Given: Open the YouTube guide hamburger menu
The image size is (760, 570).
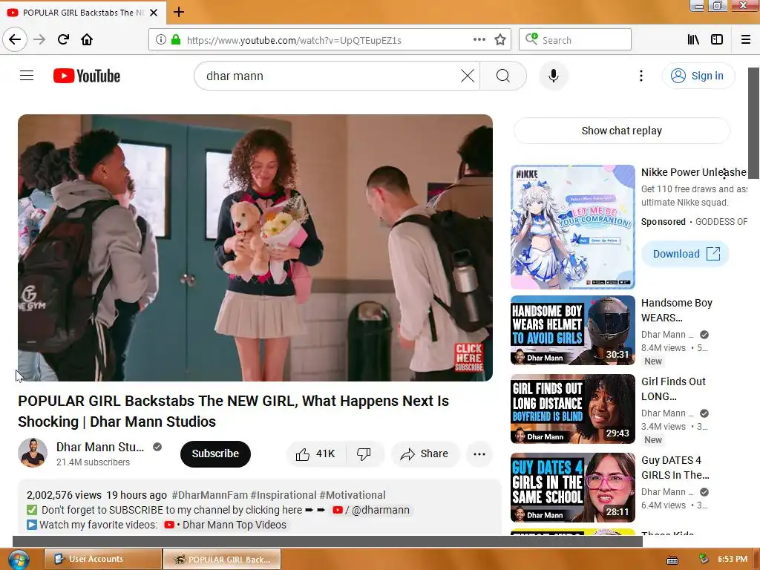Looking at the screenshot, I should [x=27, y=76].
